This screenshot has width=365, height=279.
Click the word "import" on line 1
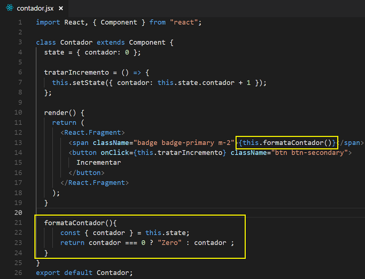(x=48, y=22)
